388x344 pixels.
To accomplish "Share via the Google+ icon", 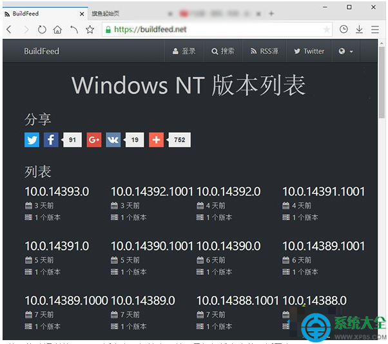I will [94, 140].
